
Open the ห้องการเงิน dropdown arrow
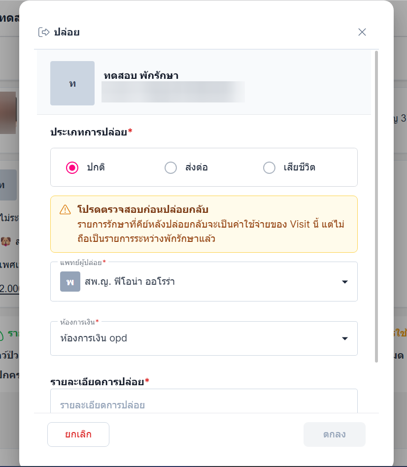tap(345, 338)
